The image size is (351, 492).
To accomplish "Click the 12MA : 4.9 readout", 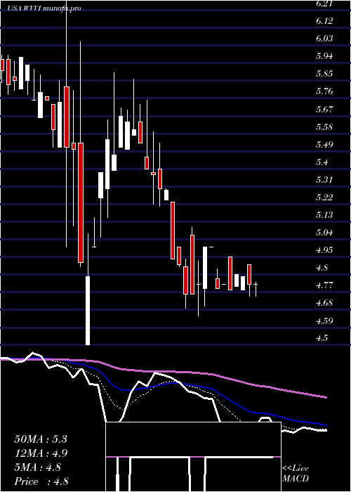I will click(41, 453).
